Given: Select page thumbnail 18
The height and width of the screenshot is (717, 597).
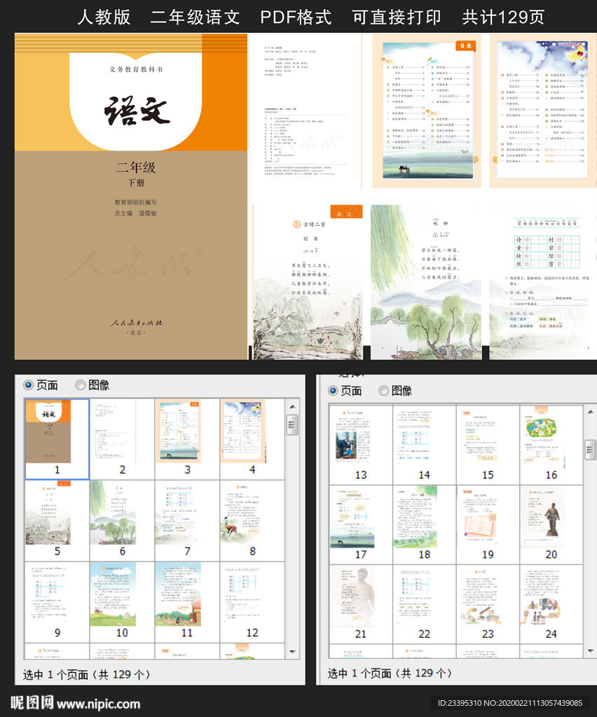Looking at the screenshot, I should (x=424, y=524).
